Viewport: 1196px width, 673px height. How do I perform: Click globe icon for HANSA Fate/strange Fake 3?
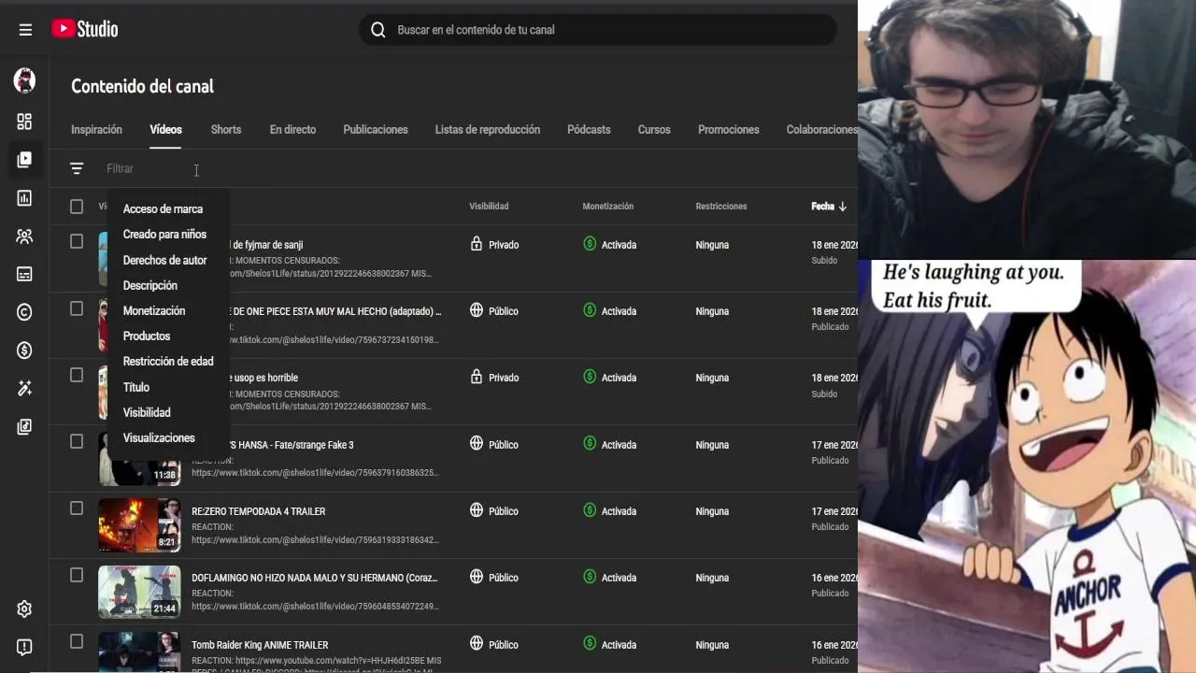(477, 444)
